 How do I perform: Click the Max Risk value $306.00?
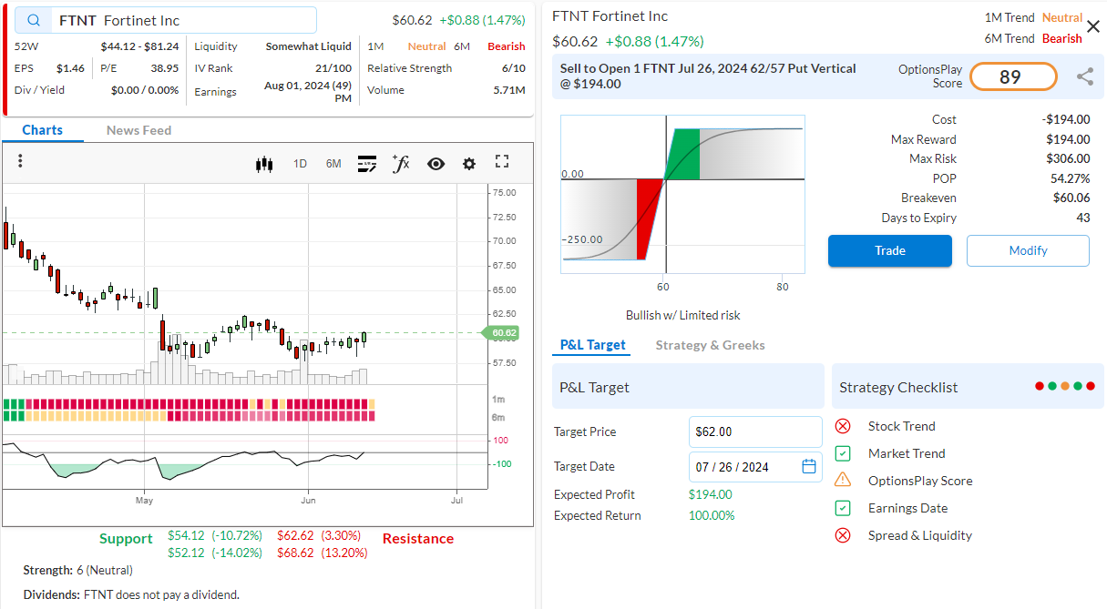click(1068, 158)
